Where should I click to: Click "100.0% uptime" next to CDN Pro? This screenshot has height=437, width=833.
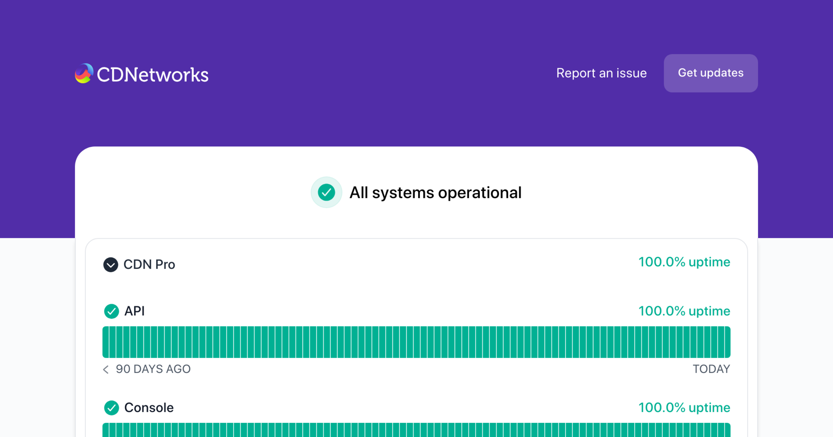point(684,263)
